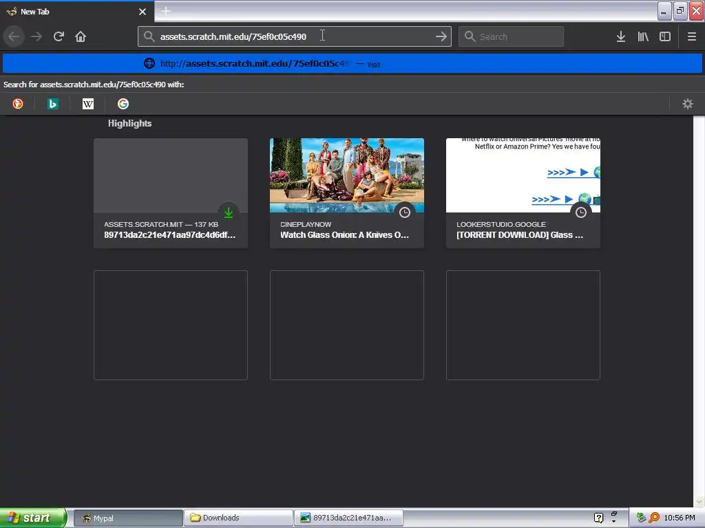Image resolution: width=705 pixels, height=528 pixels.
Task: Click the Highlights section heading
Action: click(129, 124)
